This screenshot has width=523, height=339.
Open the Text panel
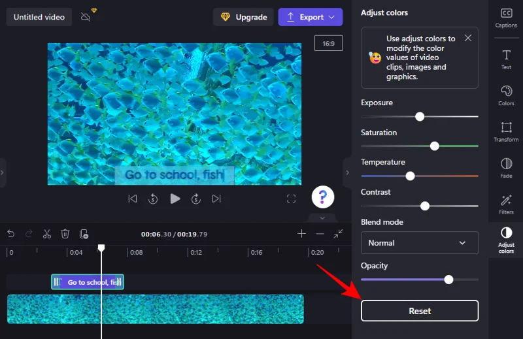(x=505, y=59)
